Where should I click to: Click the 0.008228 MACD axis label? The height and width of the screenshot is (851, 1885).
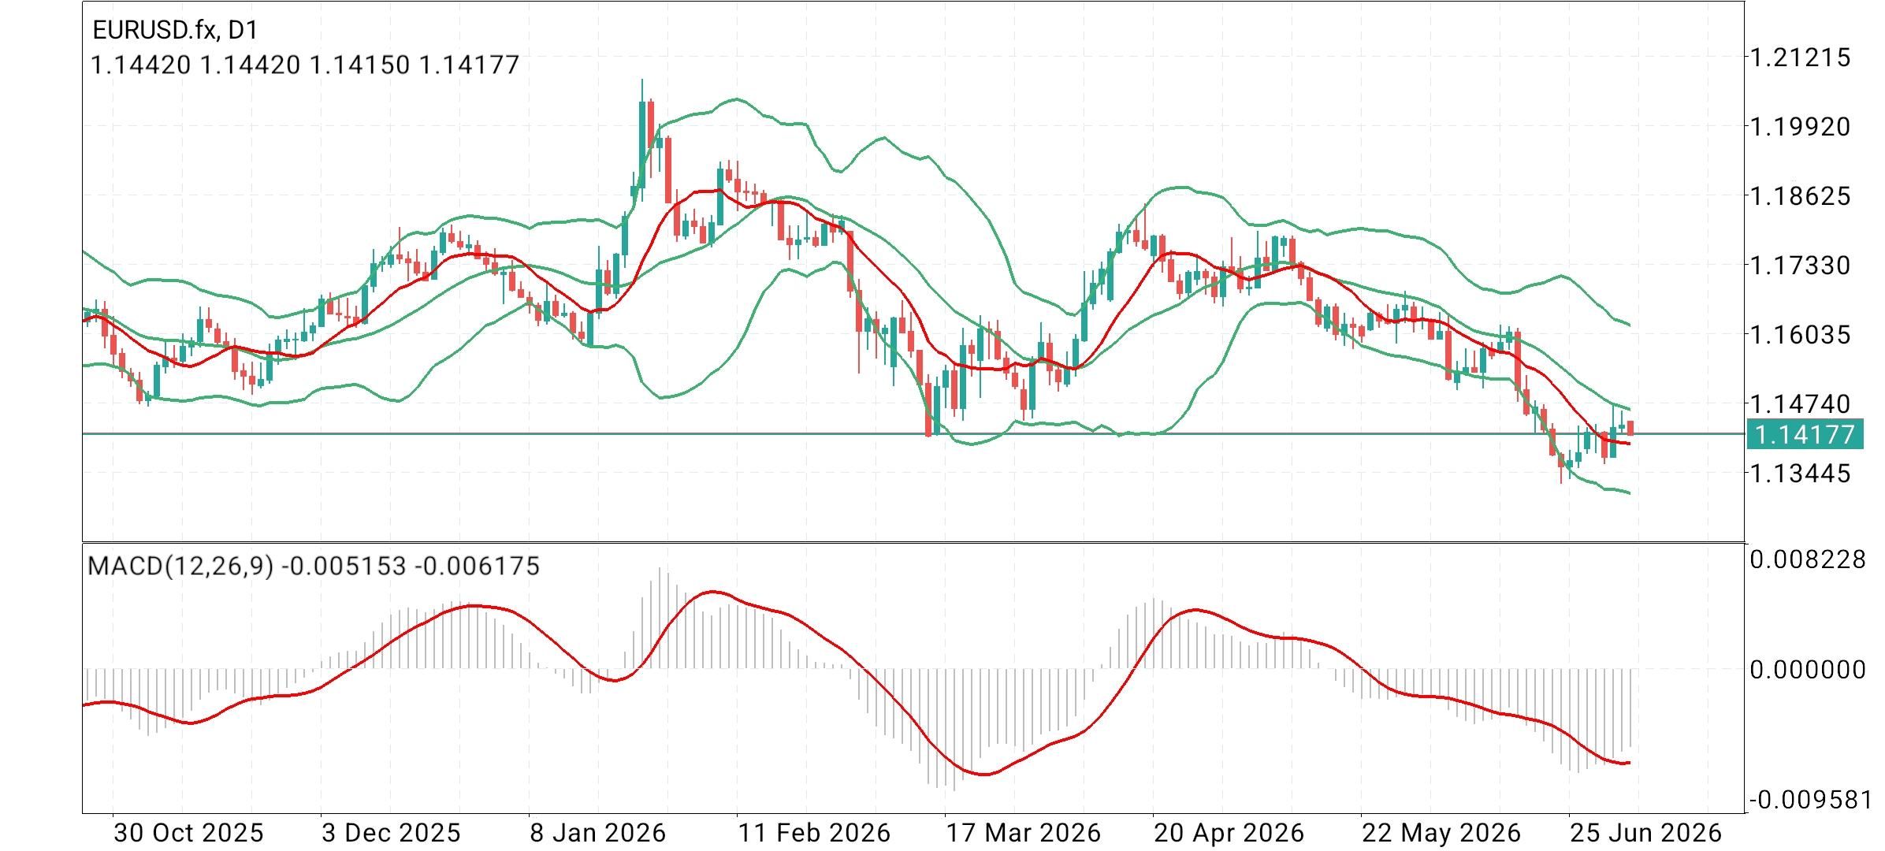(x=1808, y=559)
